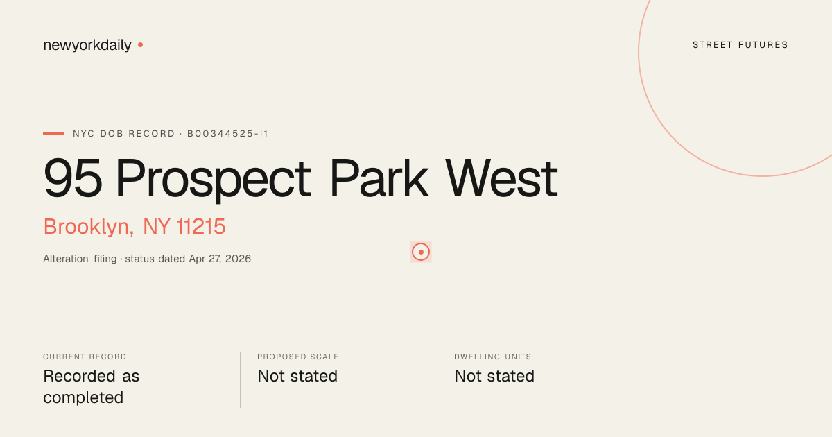Click vertical divider left of Proposed Scale

(240, 379)
